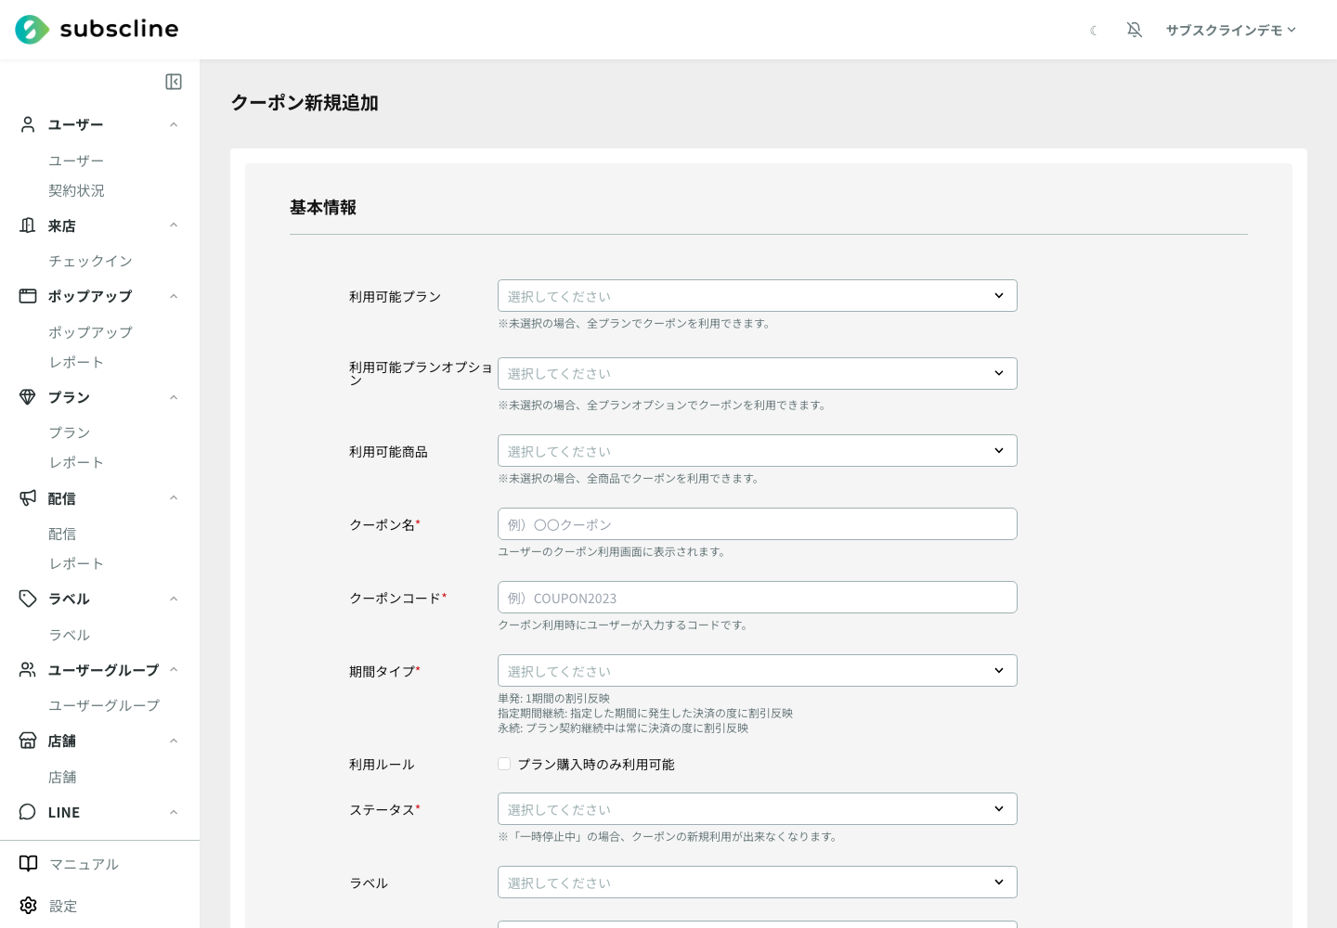
Task: Collapse the 配信 section chevron
Action: pos(174,498)
